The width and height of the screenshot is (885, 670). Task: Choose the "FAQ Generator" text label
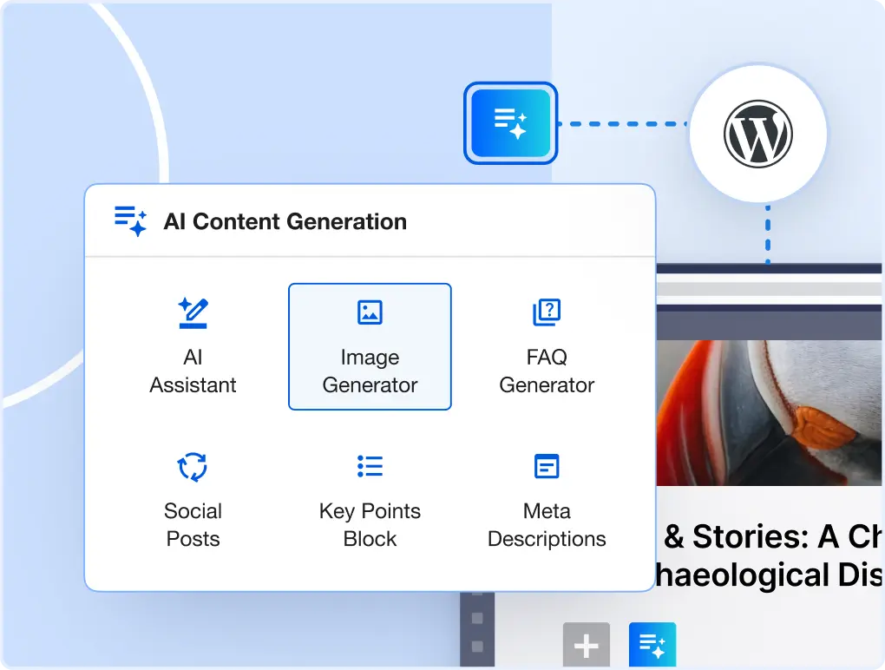[x=547, y=371]
